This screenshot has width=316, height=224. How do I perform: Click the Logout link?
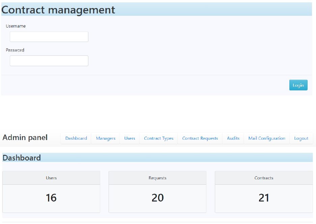point(301,138)
